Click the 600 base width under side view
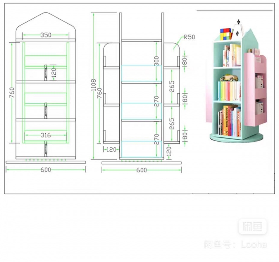The width and height of the screenshot is (279, 262). 141,170
